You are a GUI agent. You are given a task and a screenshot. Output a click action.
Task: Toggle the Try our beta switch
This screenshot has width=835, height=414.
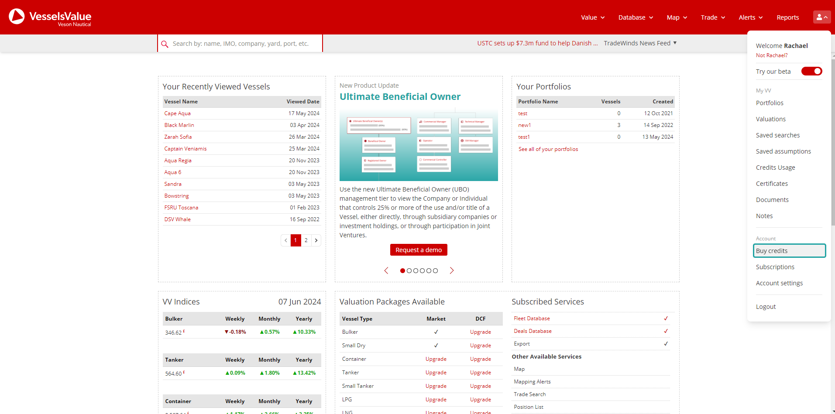(811, 71)
